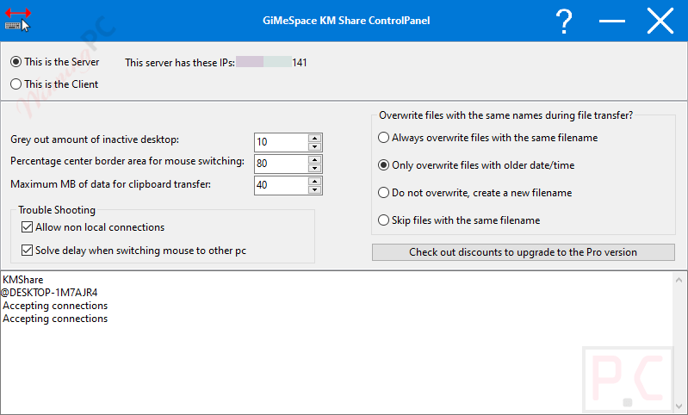Increase center border percentage with up arrow

[x=314, y=159]
